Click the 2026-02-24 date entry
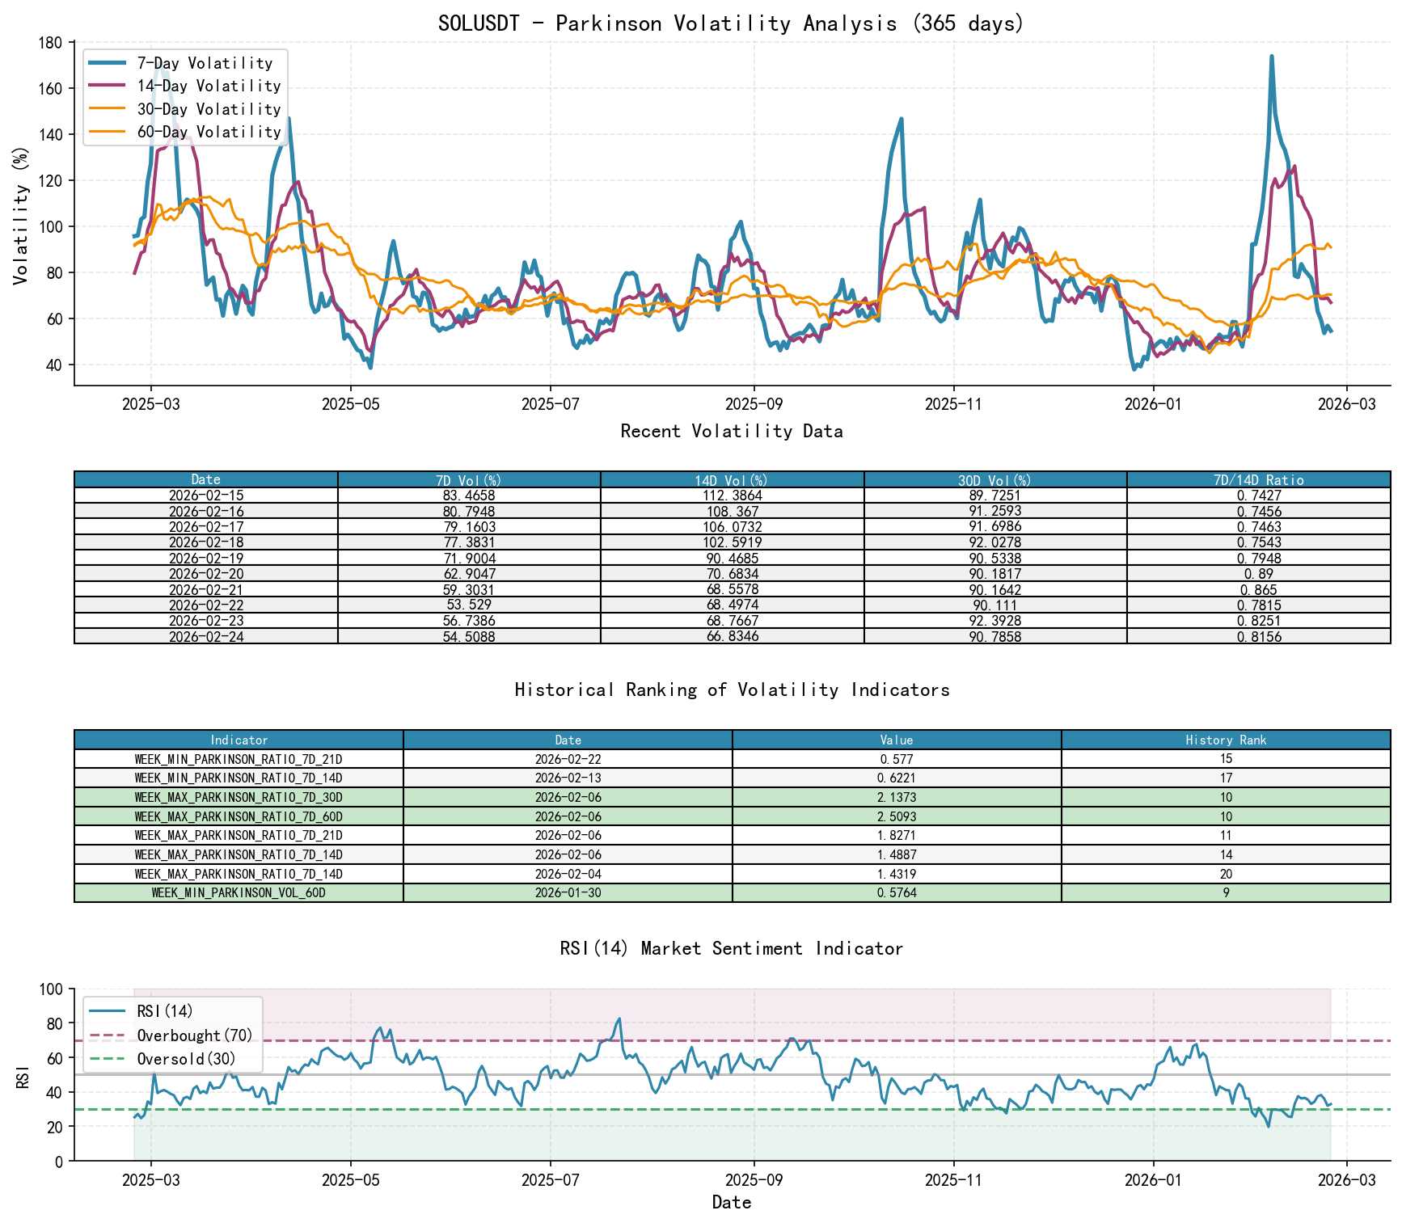1402x1223 pixels. 205,636
